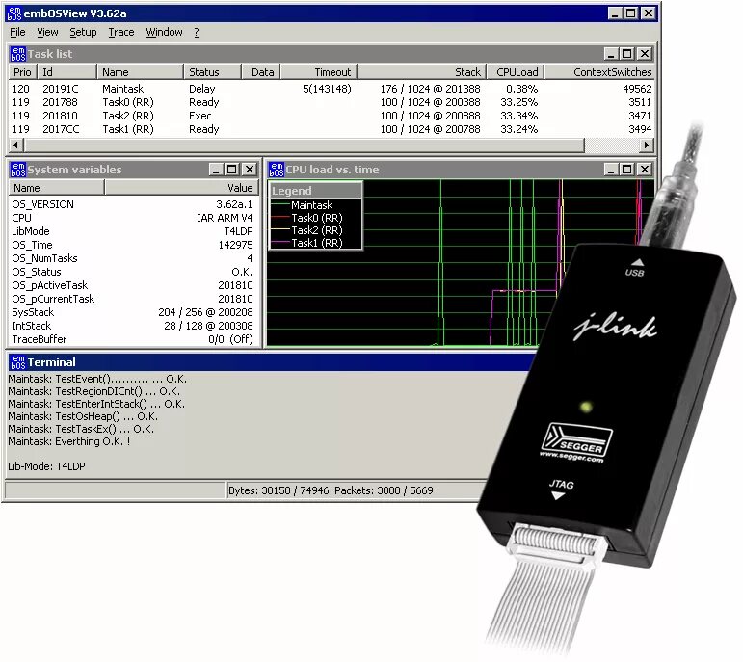Select the TraceBuffer variable row
This screenshot has height=662, width=743.
pyautogui.click(x=132, y=339)
